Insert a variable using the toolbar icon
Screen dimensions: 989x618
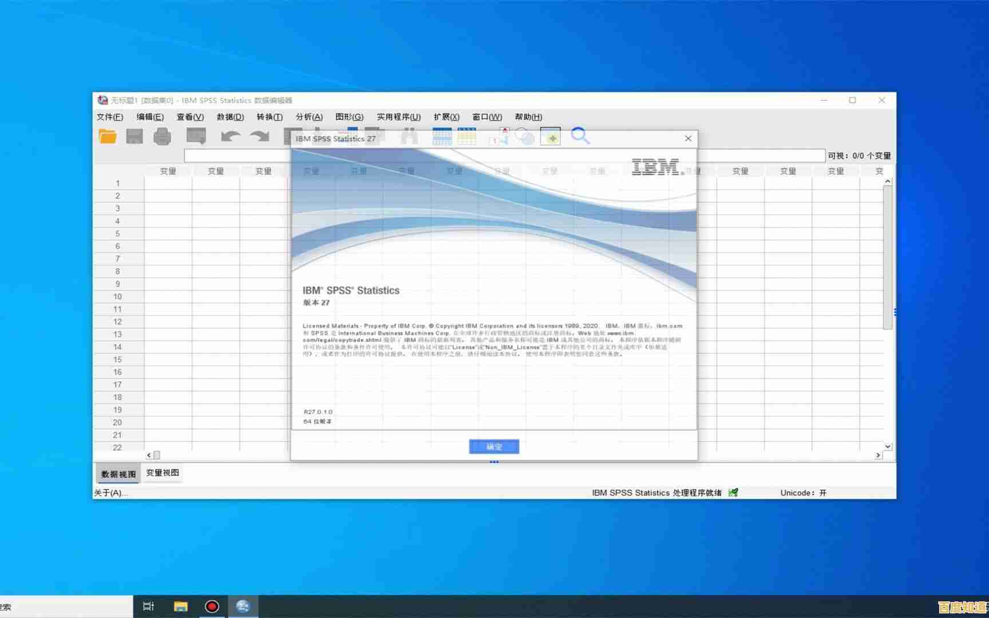coord(467,137)
